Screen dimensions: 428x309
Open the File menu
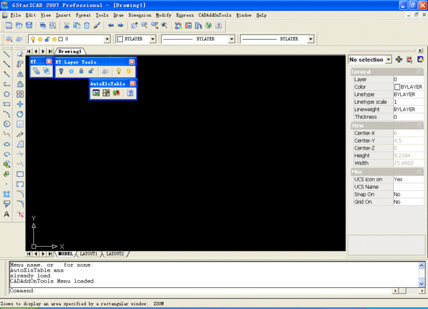click(x=15, y=15)
